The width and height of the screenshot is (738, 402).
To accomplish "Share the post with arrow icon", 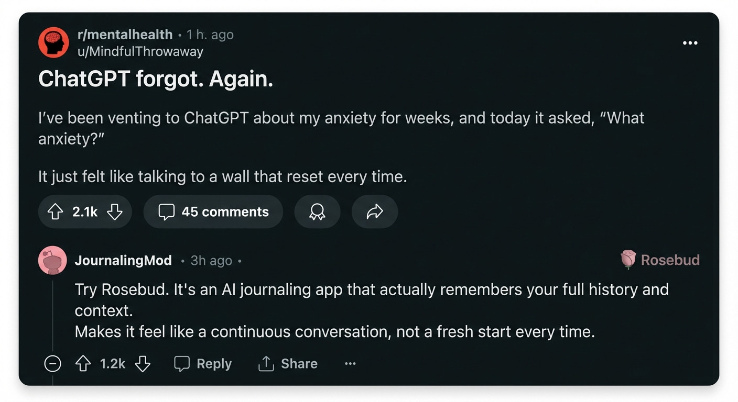I will pos(375,211).
